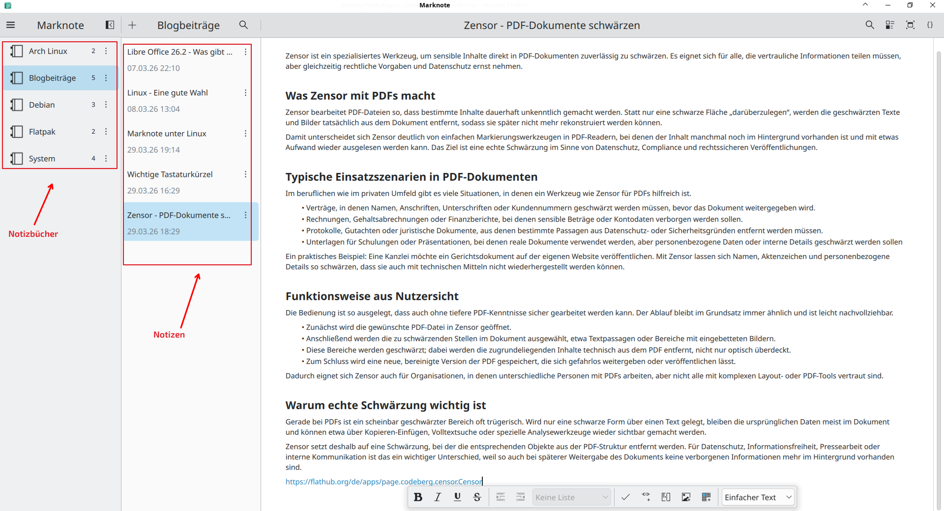The height and width of the screenshot is (511, 944).
Task: Toggle bold formatting
Action: 418,497
